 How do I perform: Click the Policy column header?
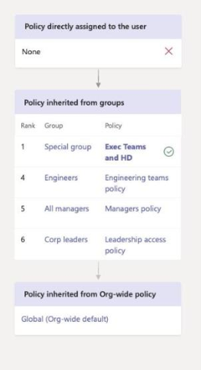[114, 126]
